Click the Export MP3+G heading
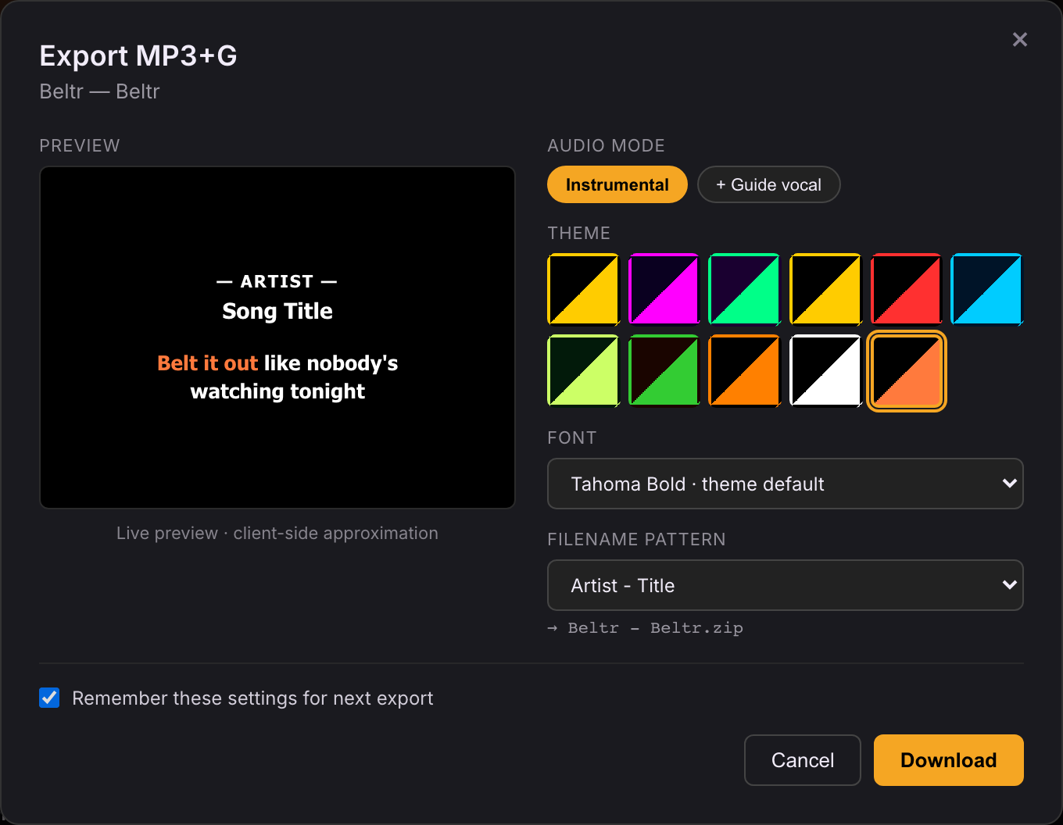The image size is (1063, 825). tap(138, 55)
